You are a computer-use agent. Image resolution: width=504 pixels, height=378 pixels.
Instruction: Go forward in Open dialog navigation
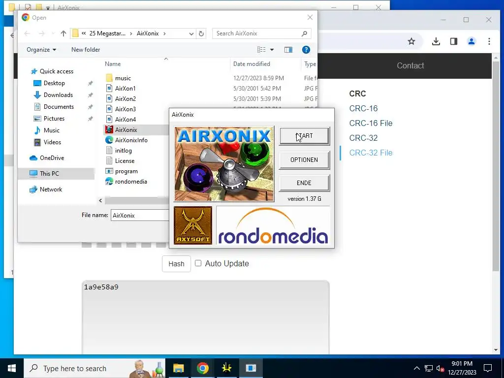click(42, 33)
